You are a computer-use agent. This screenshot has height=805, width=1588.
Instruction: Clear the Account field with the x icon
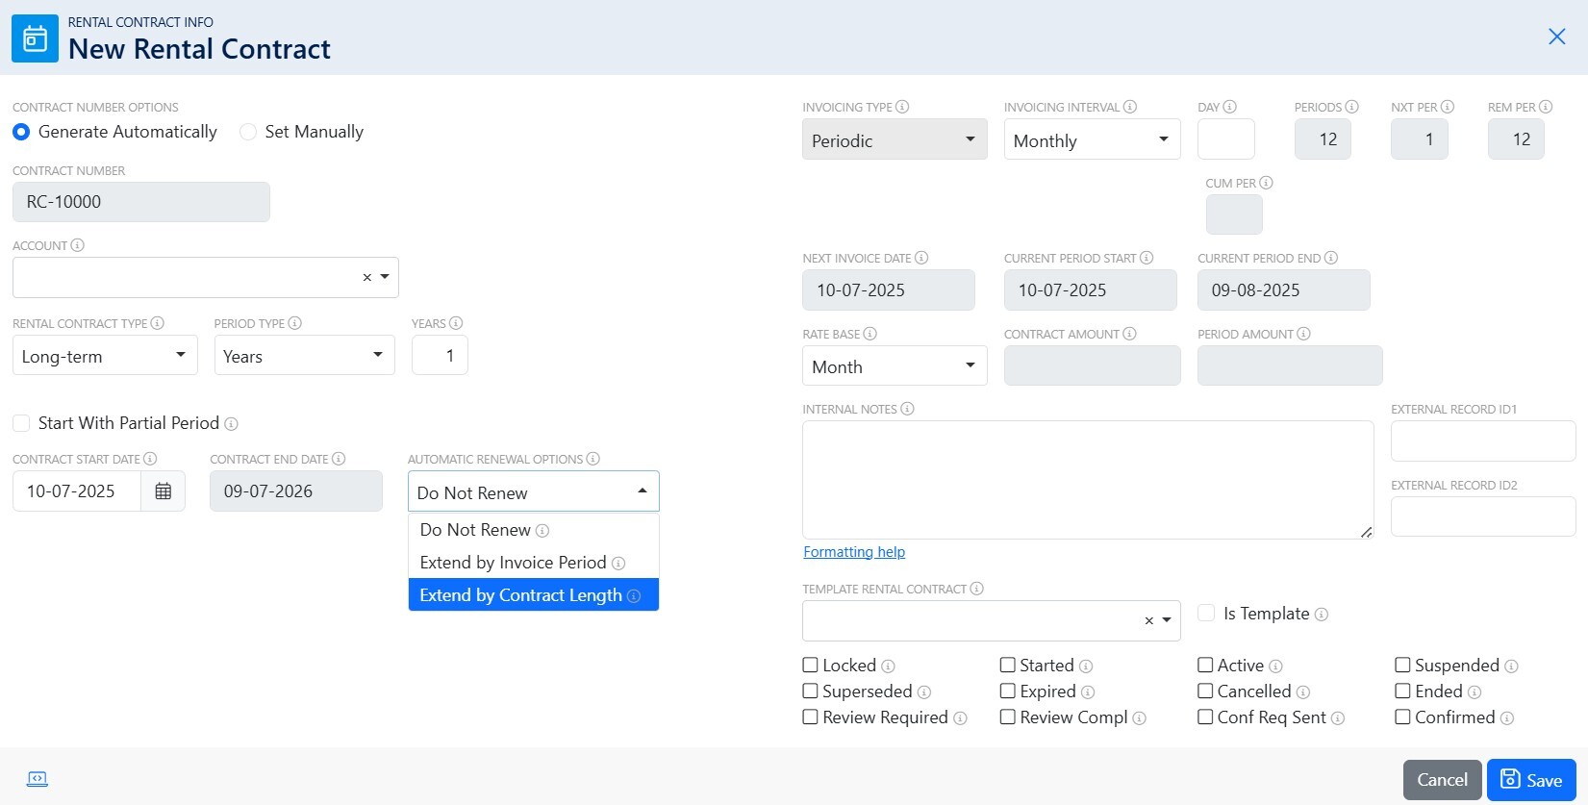pyautogui.click(x=366, y=278)
